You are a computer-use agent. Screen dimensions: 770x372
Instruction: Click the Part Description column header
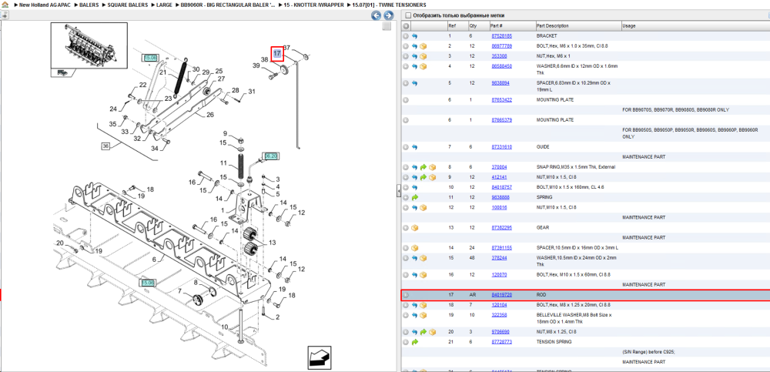(x=552, y=26)
